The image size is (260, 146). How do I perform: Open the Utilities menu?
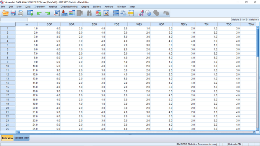[x=97, y=6]
